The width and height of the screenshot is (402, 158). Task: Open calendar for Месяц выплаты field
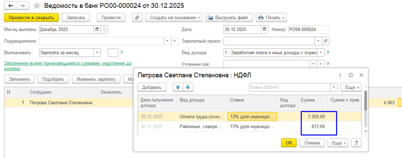[x=97, y=29]
